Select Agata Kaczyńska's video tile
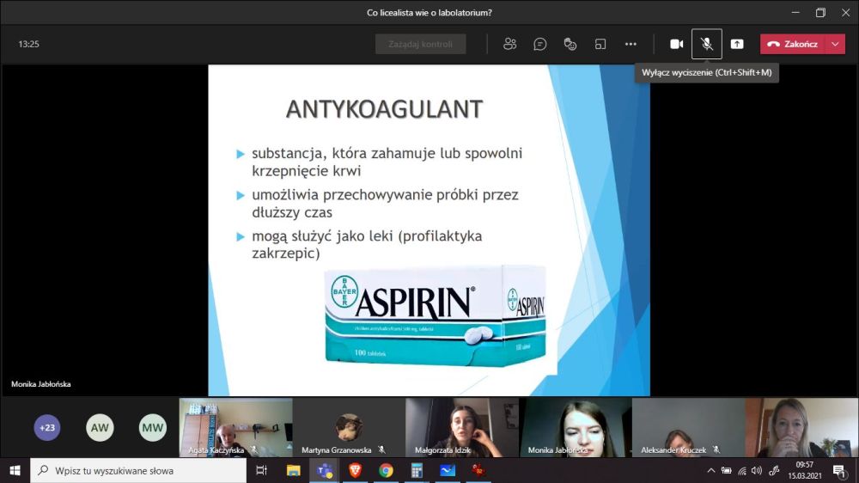 (x=235, y=428)
